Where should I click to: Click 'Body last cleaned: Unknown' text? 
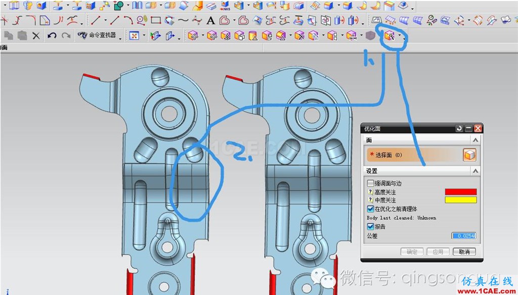pos(401,218)
